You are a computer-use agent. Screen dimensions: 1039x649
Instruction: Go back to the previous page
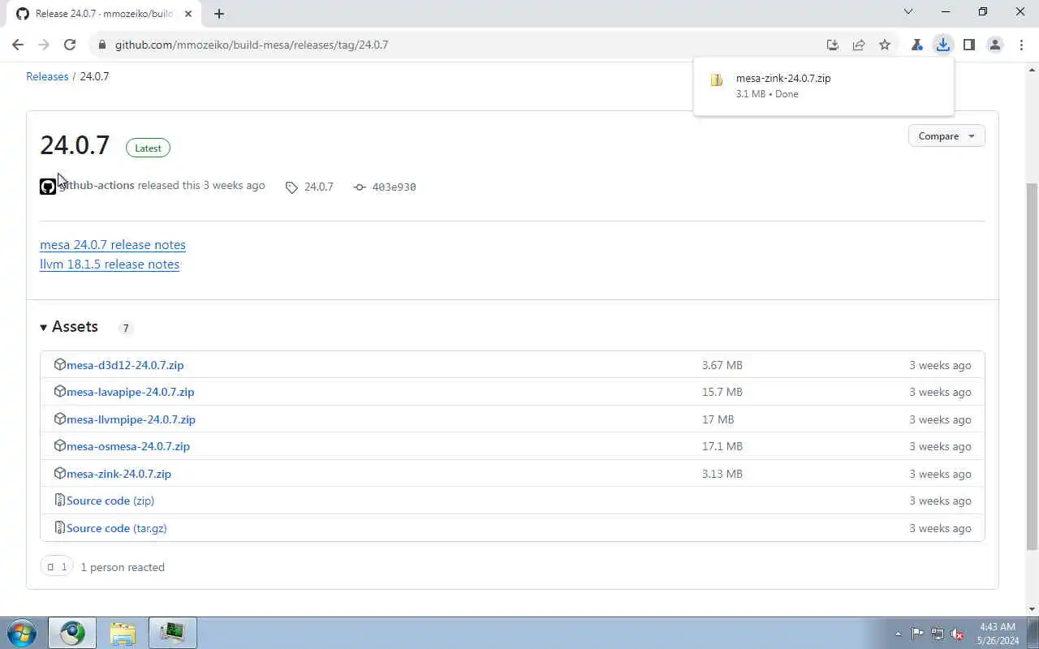point(18,45)
